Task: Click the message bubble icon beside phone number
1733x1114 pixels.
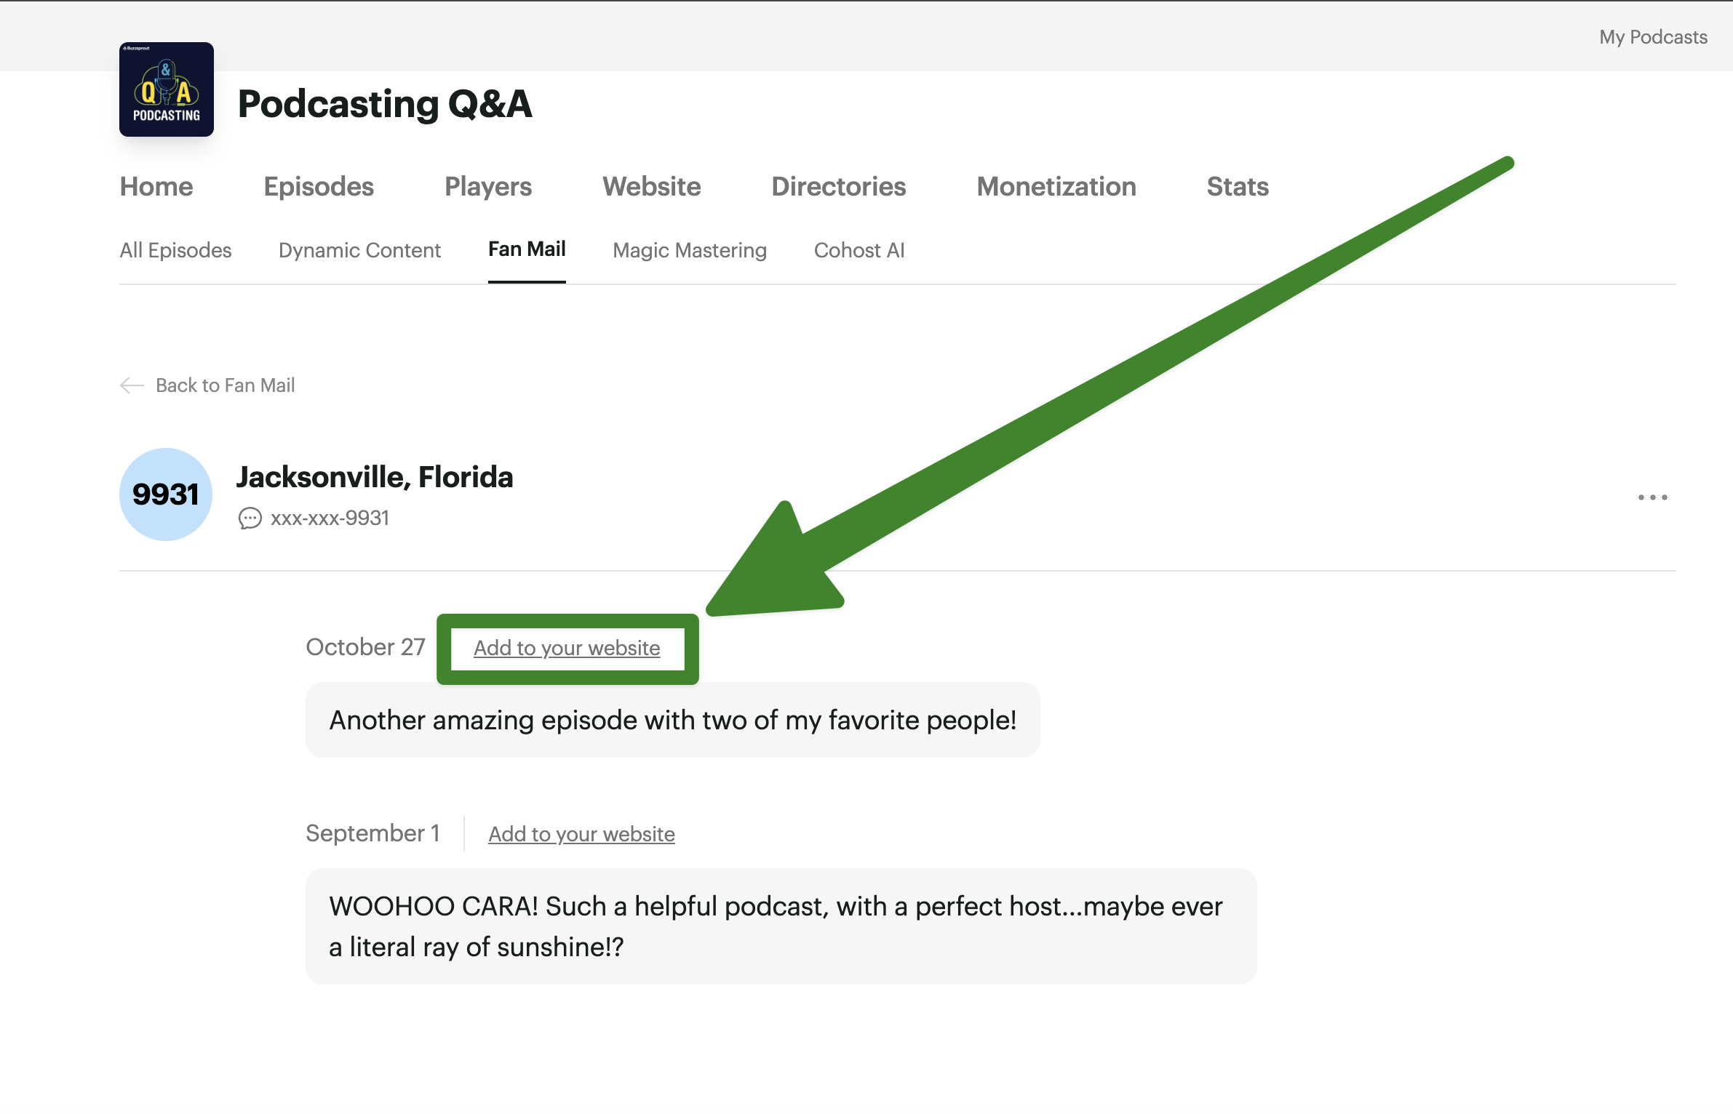Action: click(x=250, y=518)
